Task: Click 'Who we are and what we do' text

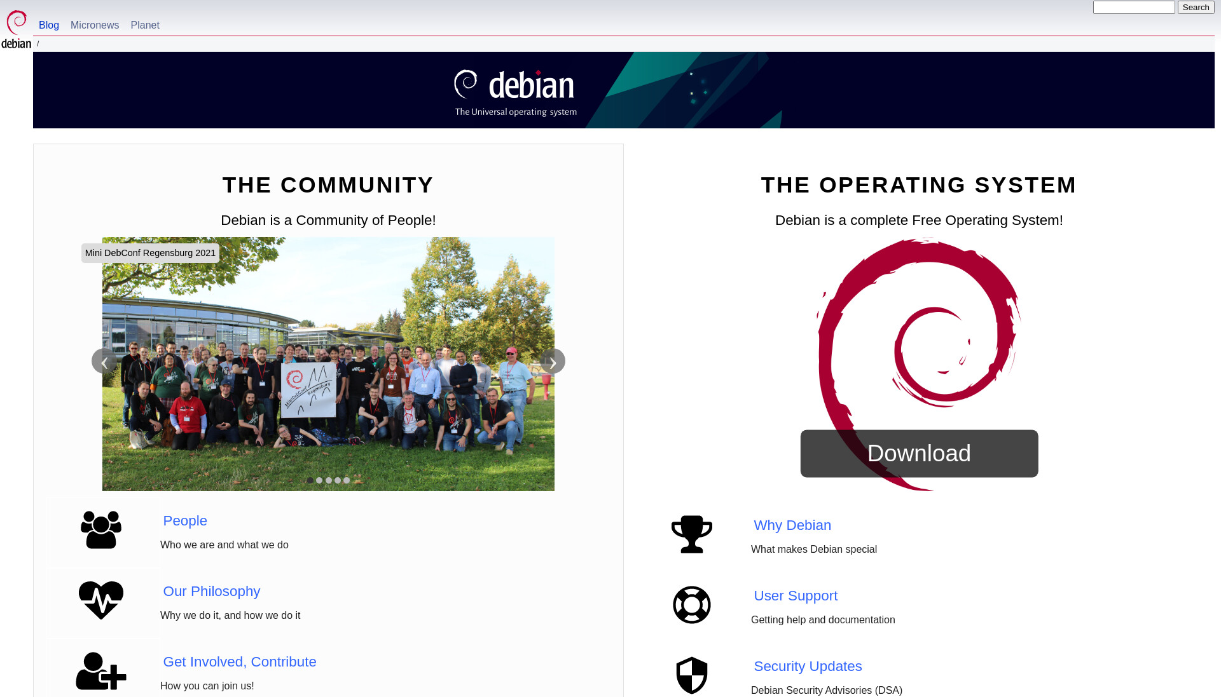Action: click(224, 545)
